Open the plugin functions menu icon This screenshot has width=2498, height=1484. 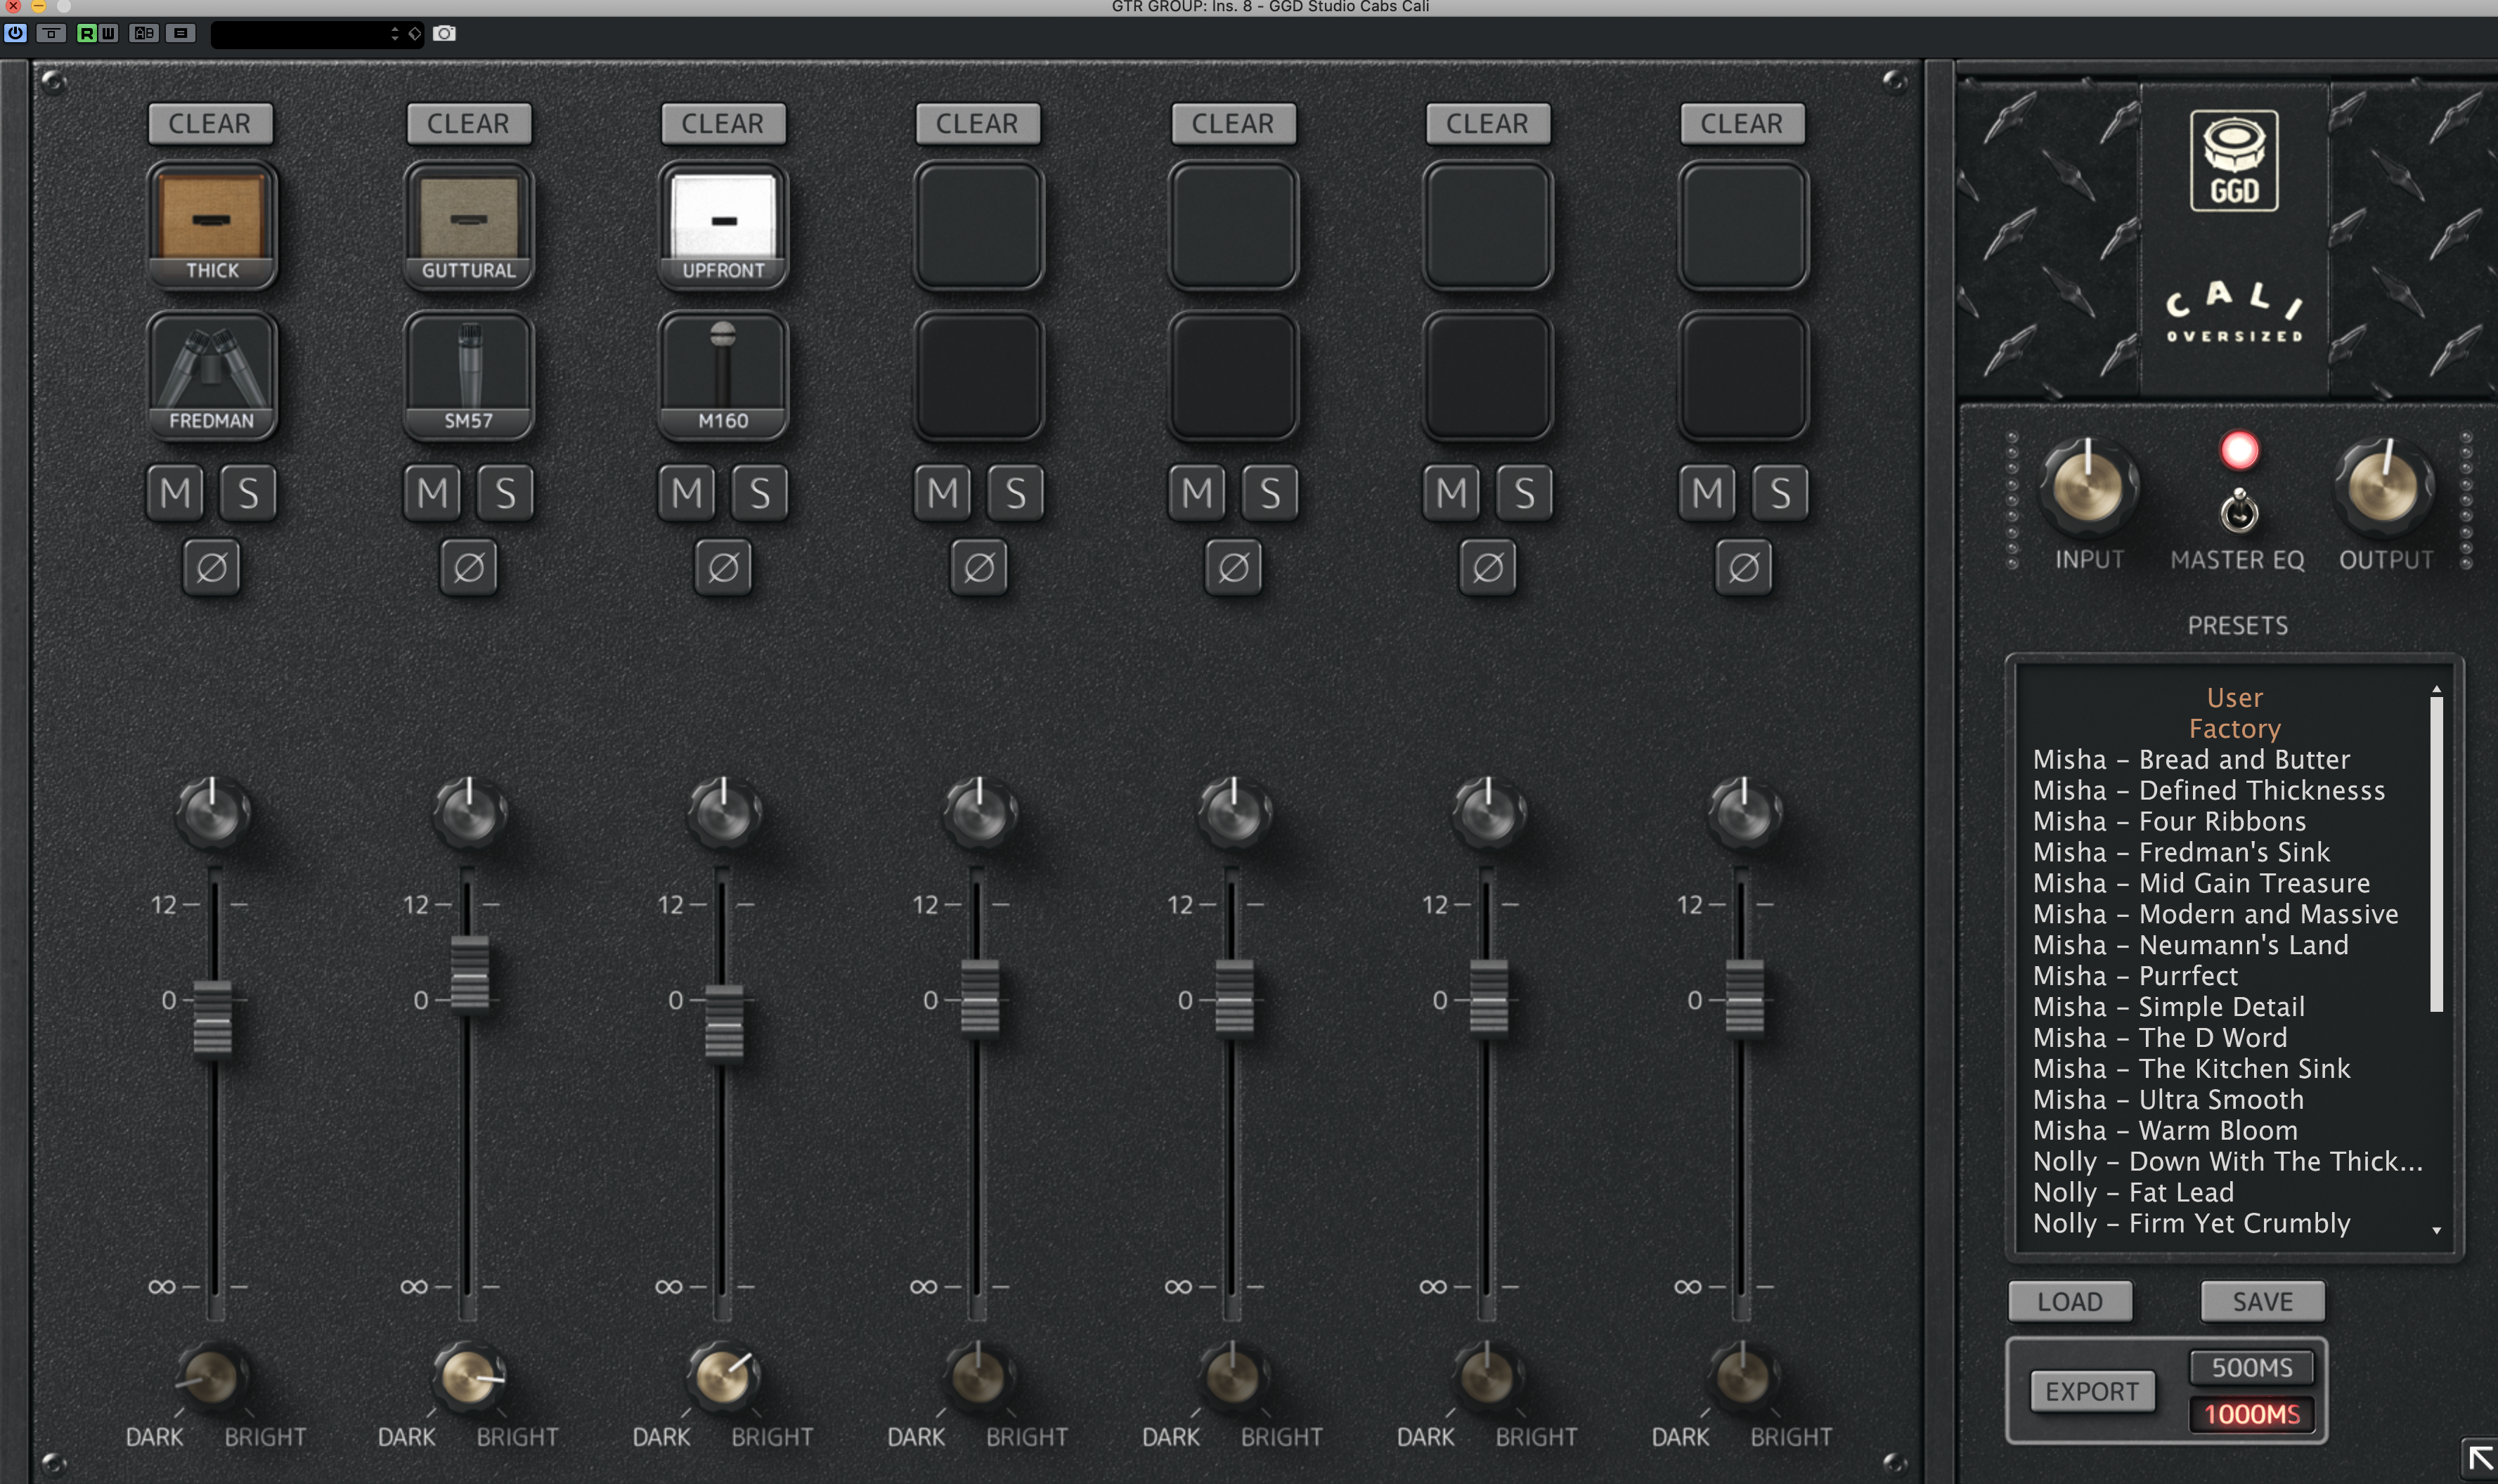pyautogui.click(x=180, y=33)
